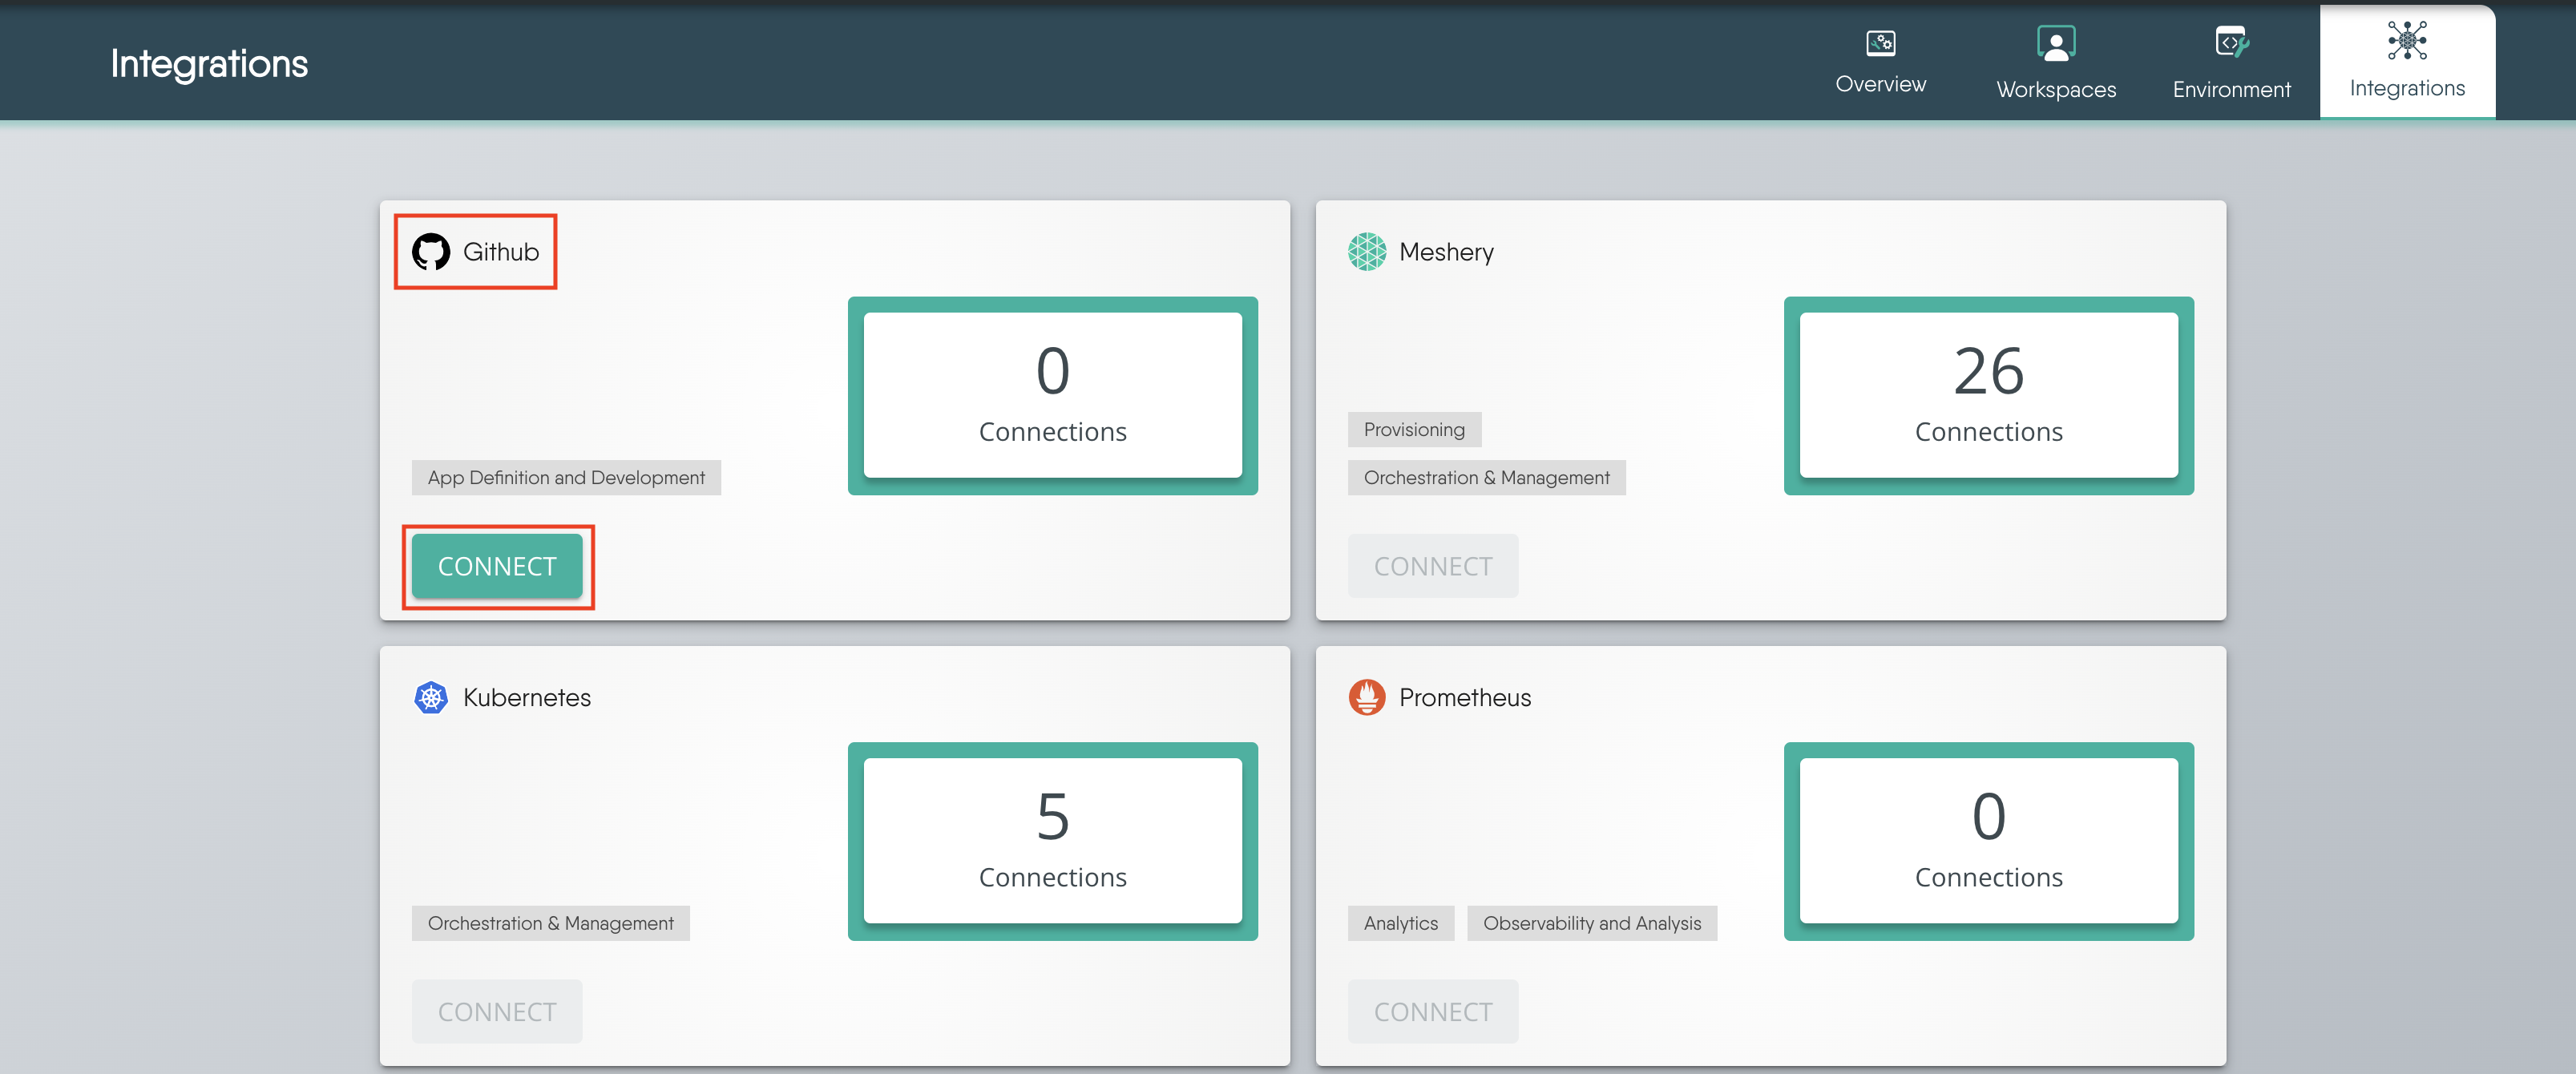Select the Integrations tab

pyautogui.click(x=2407, y=63)
